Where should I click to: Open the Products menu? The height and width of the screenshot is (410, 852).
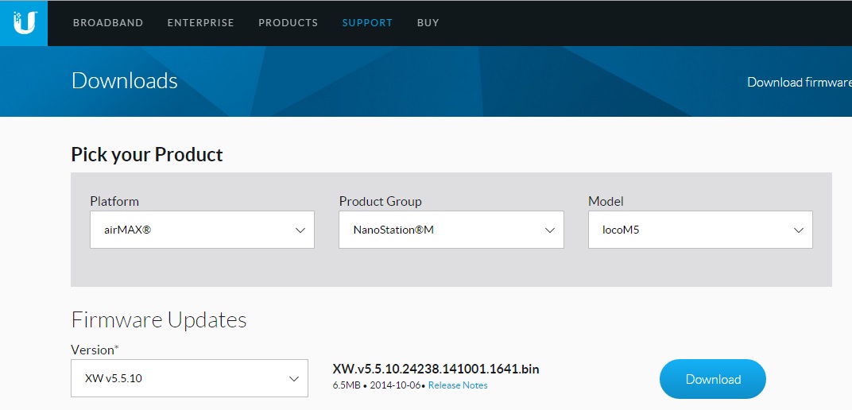(x=288, y=23)
